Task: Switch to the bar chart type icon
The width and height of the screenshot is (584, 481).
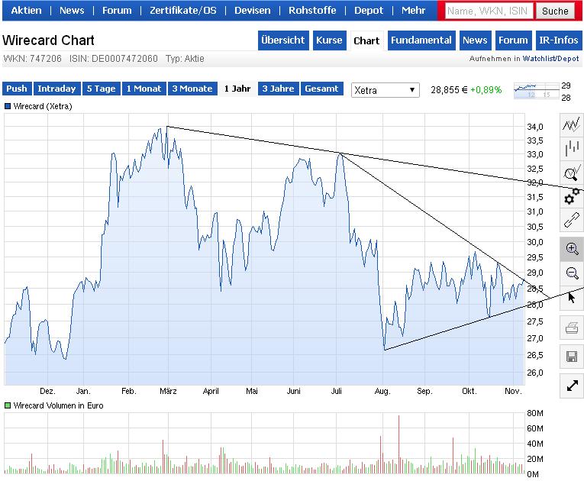Action: [x=571, y=148]
